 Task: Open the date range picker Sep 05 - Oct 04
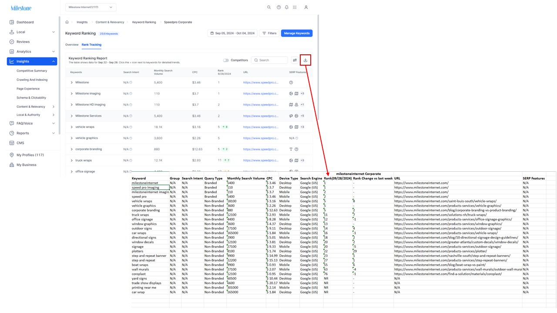point(232,33)
